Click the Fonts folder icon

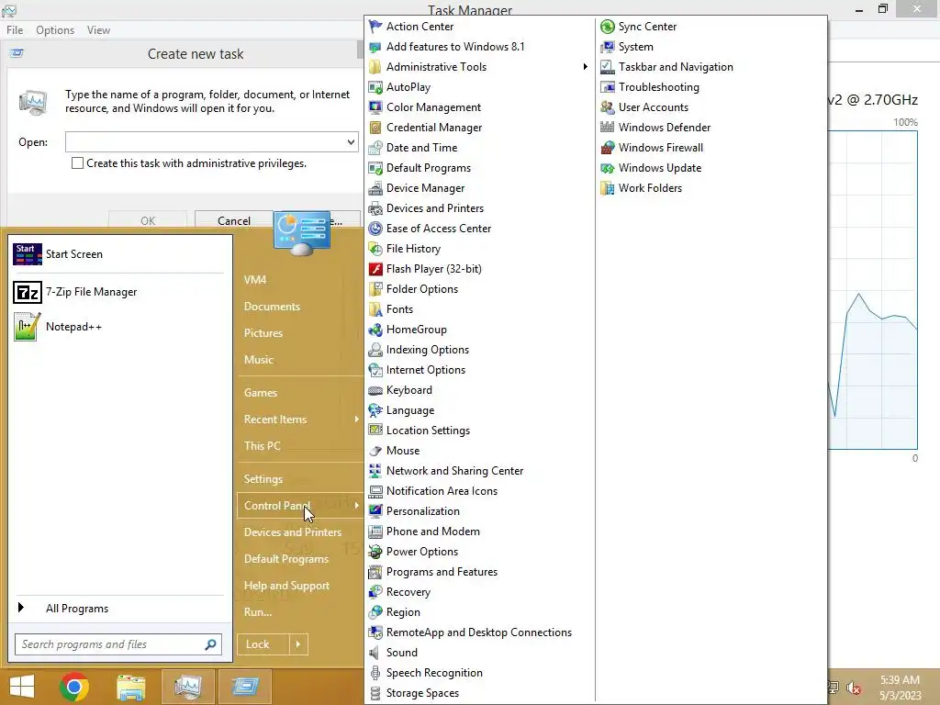coord(375,309)
